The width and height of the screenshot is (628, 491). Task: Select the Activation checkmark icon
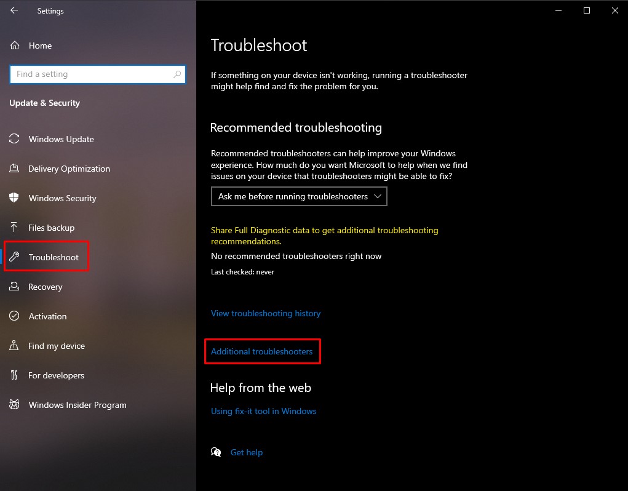pos(14,316)
